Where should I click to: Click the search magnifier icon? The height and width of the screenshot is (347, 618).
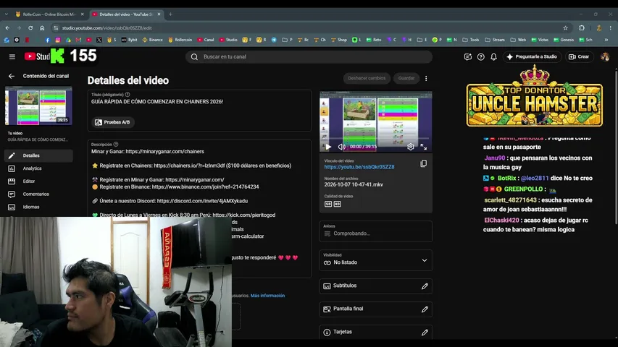click(x=194, y=56)
